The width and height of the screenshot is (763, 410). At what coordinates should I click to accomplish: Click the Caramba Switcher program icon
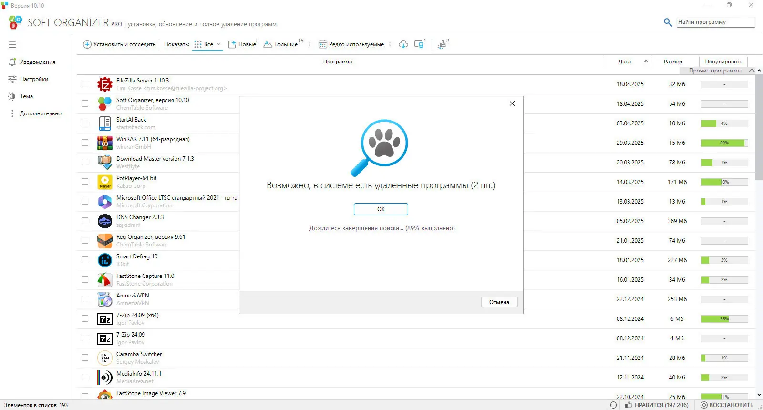pos(105,358)
